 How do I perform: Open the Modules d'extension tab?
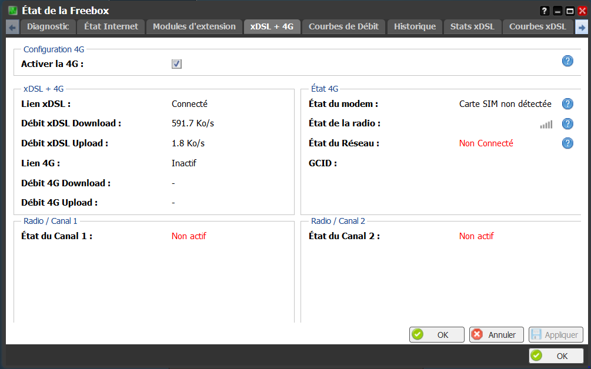tap(194, 26)
